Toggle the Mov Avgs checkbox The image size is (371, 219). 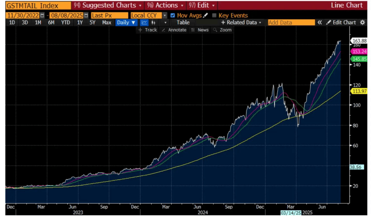173,15
